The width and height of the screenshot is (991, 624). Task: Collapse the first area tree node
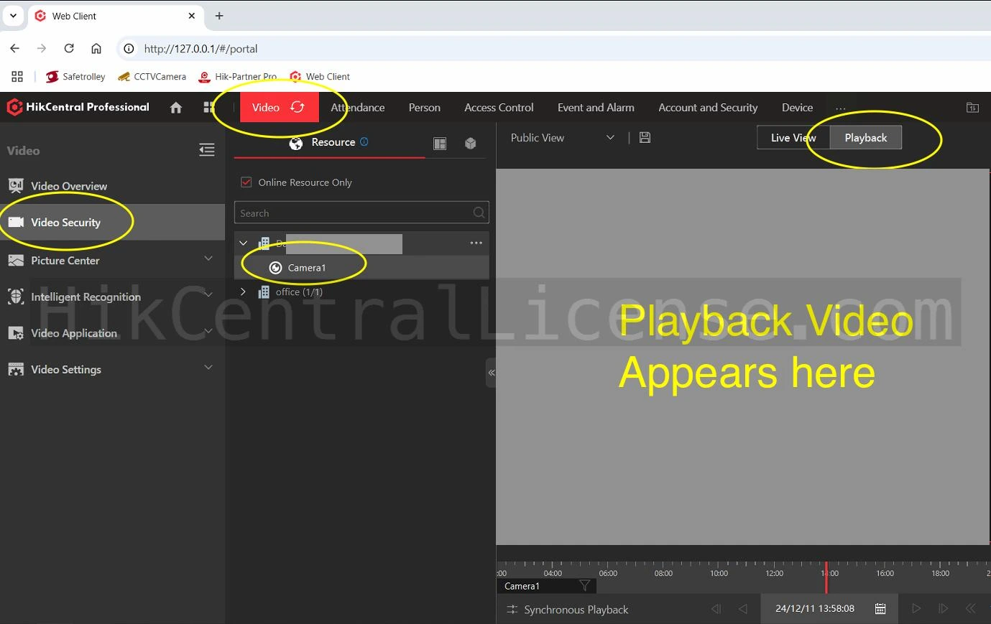243,243
